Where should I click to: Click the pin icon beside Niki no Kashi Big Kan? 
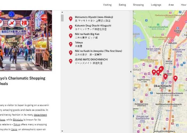pyautogui.click(x=71, y=36)
